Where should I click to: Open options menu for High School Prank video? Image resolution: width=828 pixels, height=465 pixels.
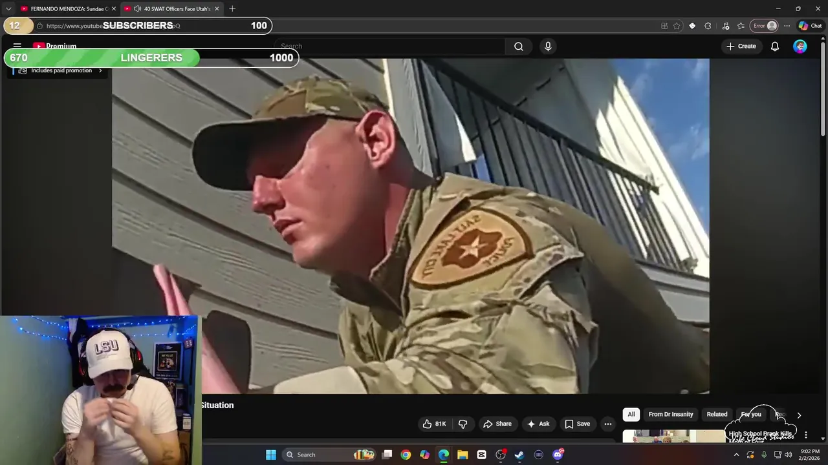[x=806, y=435]
